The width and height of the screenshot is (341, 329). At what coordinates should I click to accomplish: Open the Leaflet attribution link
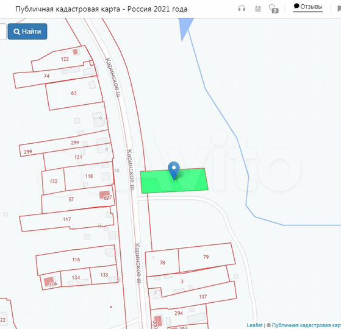pyautogui.click(x=254, y=325)
